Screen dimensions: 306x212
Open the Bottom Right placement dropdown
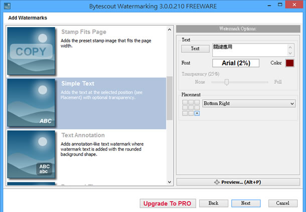(x=249, y=104)
